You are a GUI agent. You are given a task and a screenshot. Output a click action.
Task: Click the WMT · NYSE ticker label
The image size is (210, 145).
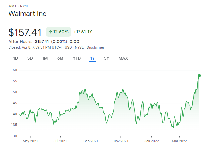coord(19,6)
